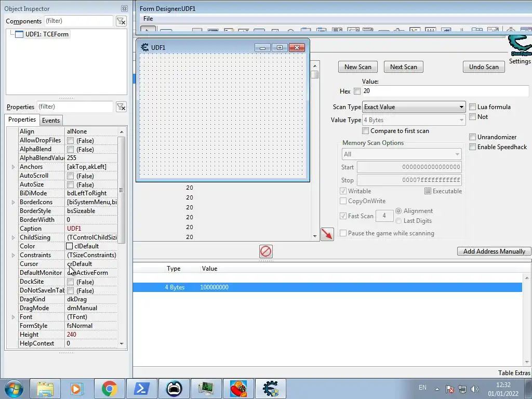Switch to the Events tab
Image resolution: width=532 pixels, height=399 pixels.
[51, 121]
